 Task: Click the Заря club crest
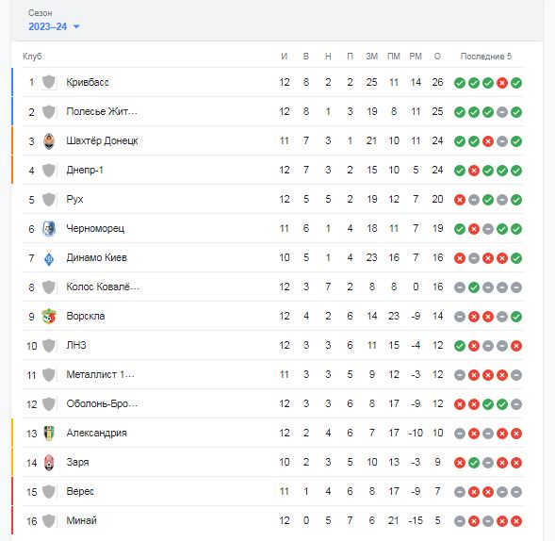[x=49, y=463]
